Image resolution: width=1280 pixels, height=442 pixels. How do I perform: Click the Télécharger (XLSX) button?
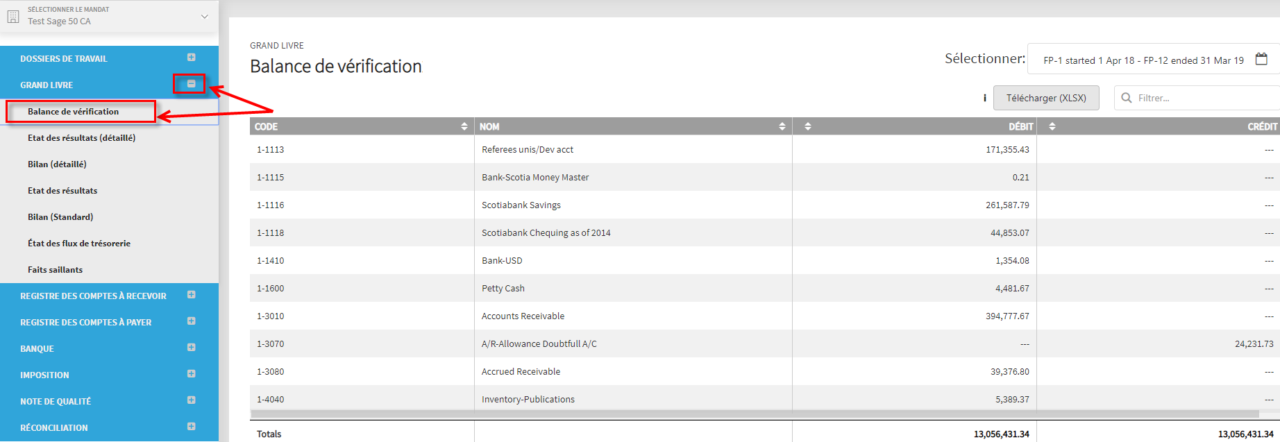pyautogui.click(x=1046, y=98)
